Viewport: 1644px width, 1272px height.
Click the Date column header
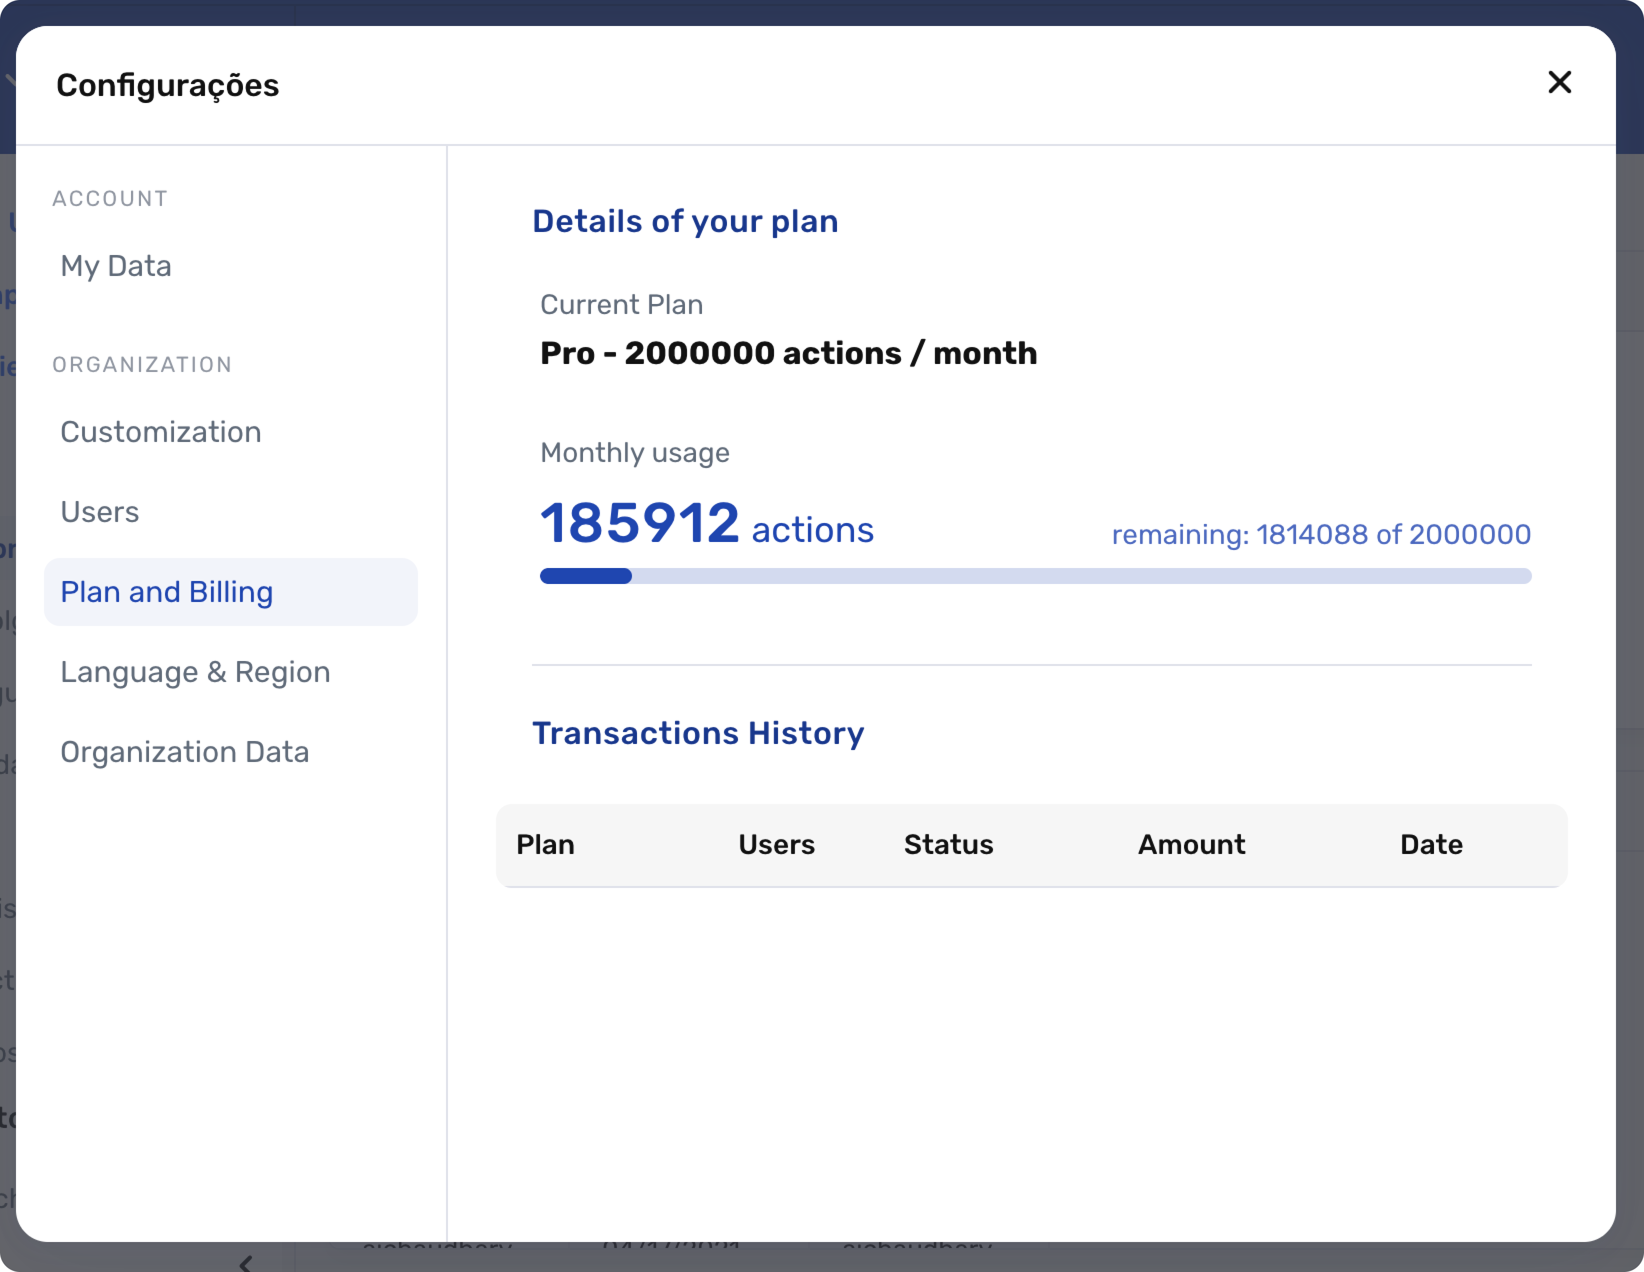[1431, 844]
